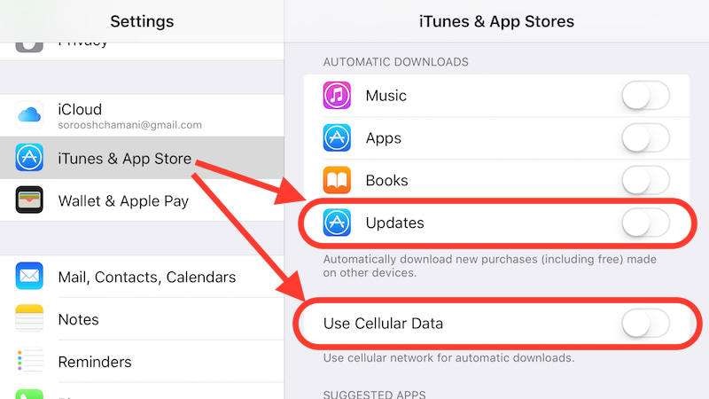Open Mail, Contacts, Calendars settings
The image size is (709, 399).
tap(142, 277)
